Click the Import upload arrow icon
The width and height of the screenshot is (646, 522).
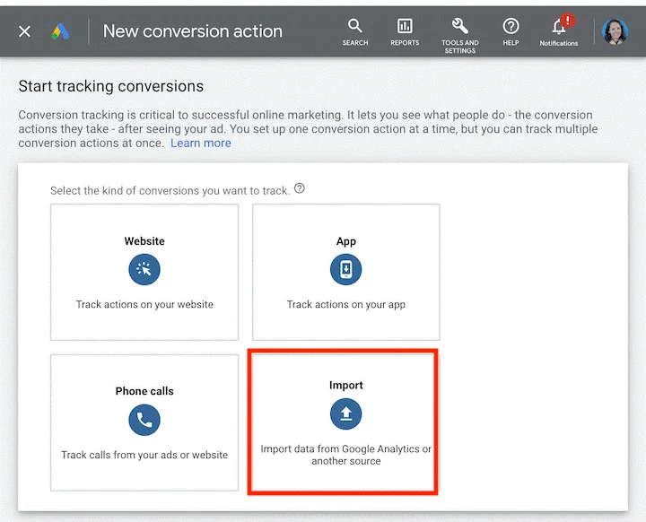pyautogui.click(x=346, y=413)
